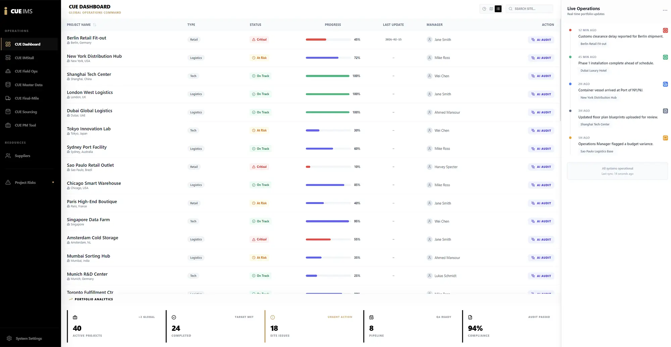
Task: Switch to the map view icon
Action: tap(491, 9)
